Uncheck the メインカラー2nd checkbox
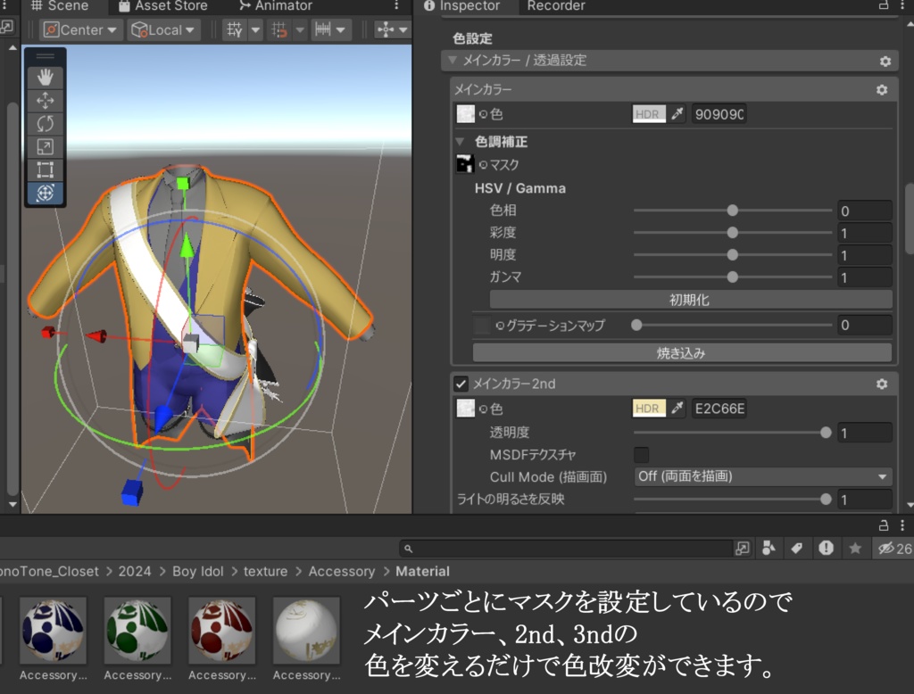Image resolution: width=914 pixels, height=694 pixels. coord(461,384)
